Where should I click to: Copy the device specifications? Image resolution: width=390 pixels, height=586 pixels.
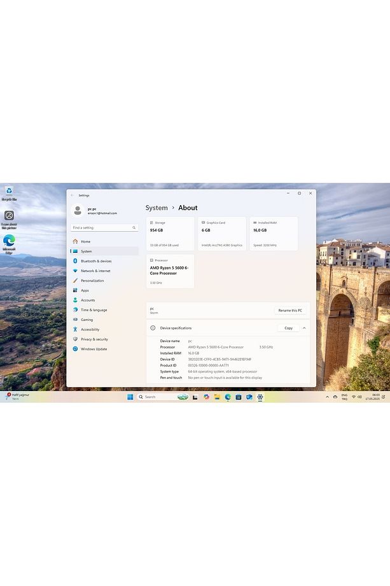click(288, 328)
